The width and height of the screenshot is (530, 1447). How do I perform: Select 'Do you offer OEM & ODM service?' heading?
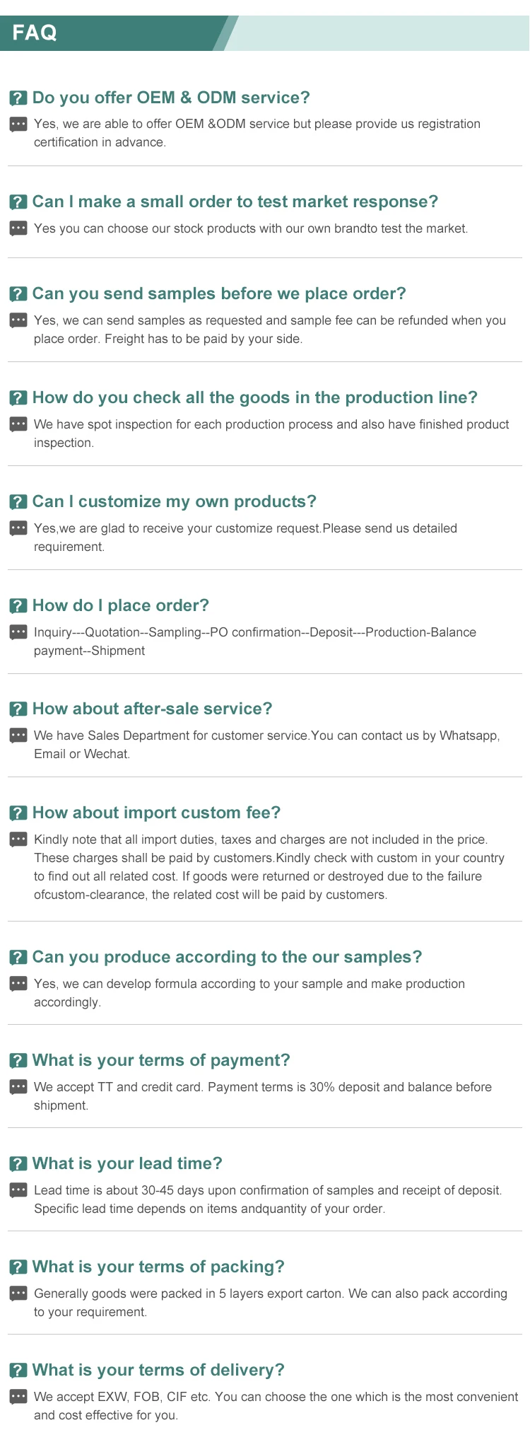tap(171, 98)
